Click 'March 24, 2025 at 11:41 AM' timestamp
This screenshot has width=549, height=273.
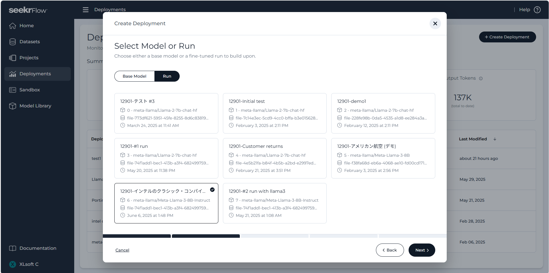click(x=153, y=125)
